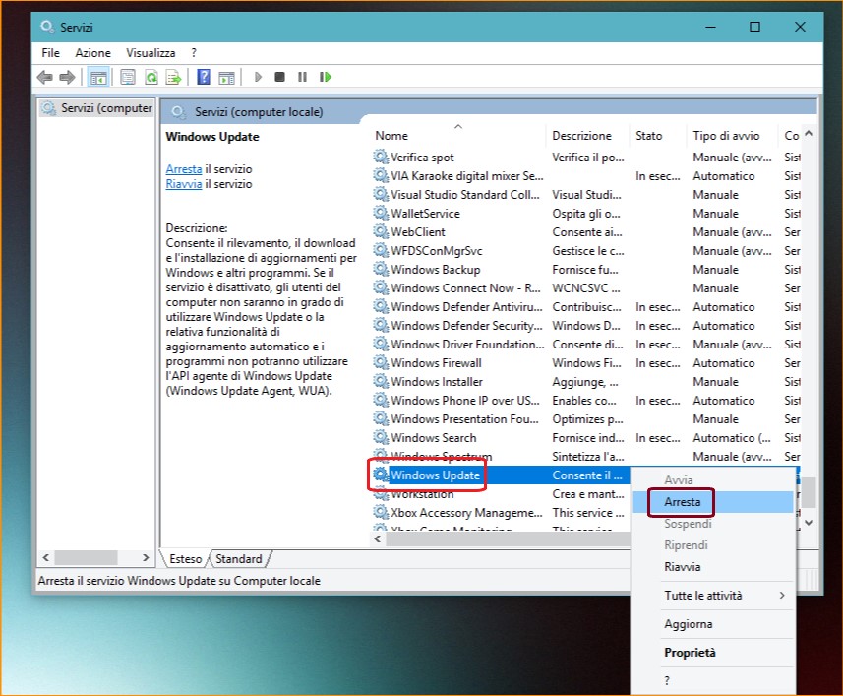The image size is (843, 696).
Task: Click the Back arrow toolbar icon
Action: tap(44, 78)
